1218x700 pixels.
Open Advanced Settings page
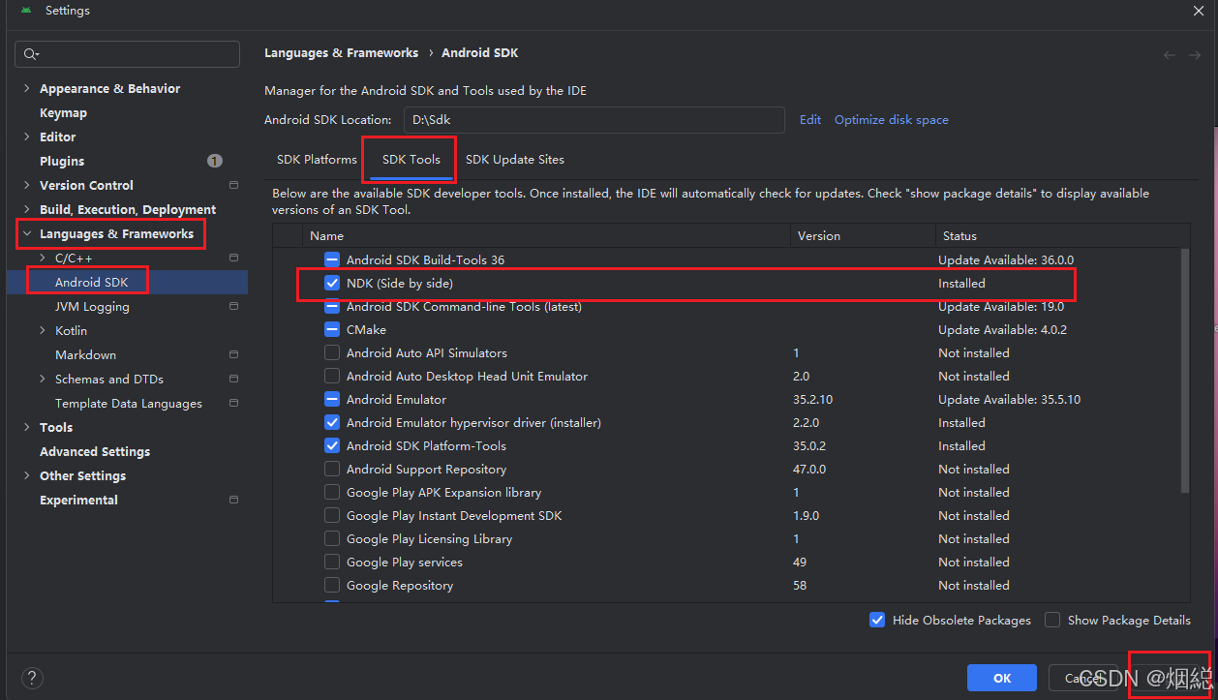(x=95, y=451)
